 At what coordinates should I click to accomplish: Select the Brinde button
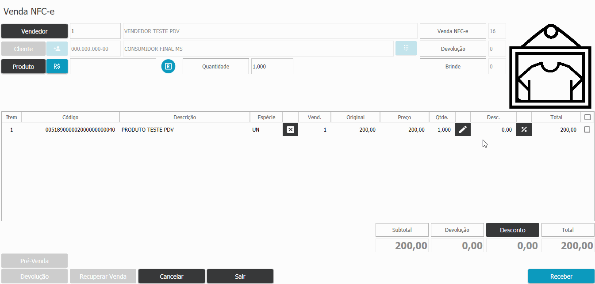pos(453,66)
